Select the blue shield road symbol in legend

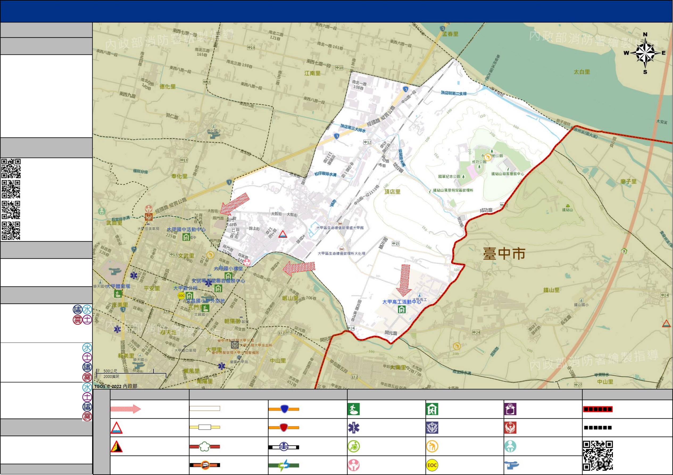click(284, 409)
